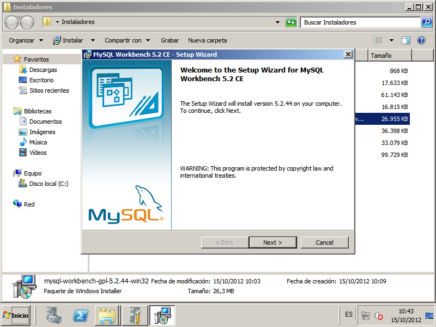Create a Nueva carpeta
Viewport: 436px width, 327px height.
click(208, 40)
